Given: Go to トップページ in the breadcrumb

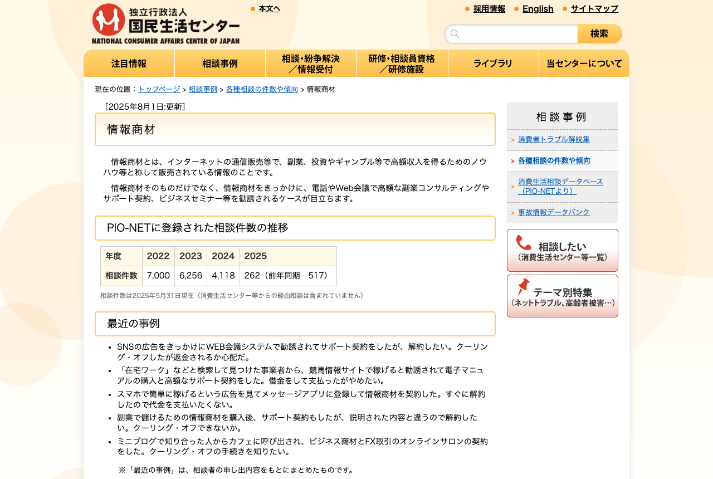Looking at the screenshot, I should click(159, 89).
